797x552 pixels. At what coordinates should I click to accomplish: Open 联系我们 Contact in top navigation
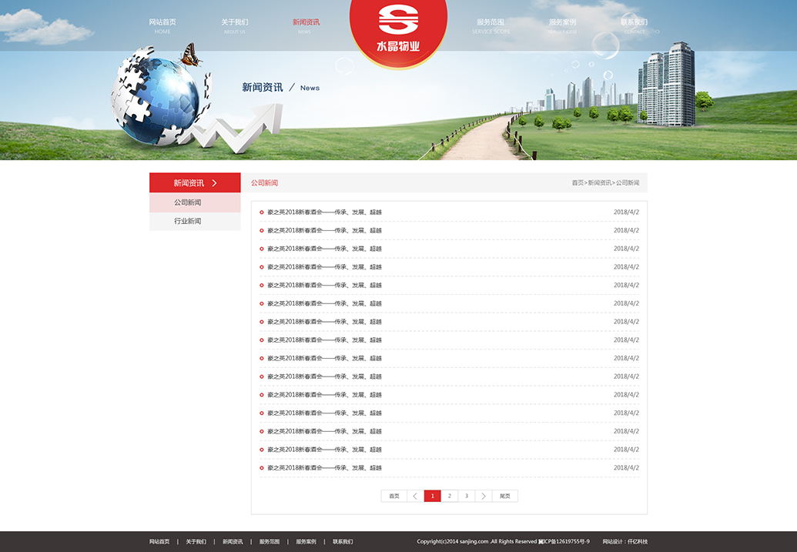(x=634, y=25)
